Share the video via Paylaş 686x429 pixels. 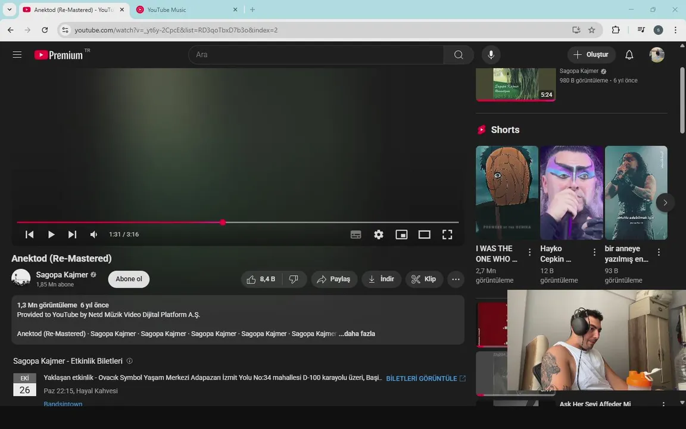pyautogui.click(x=334, y=279)
